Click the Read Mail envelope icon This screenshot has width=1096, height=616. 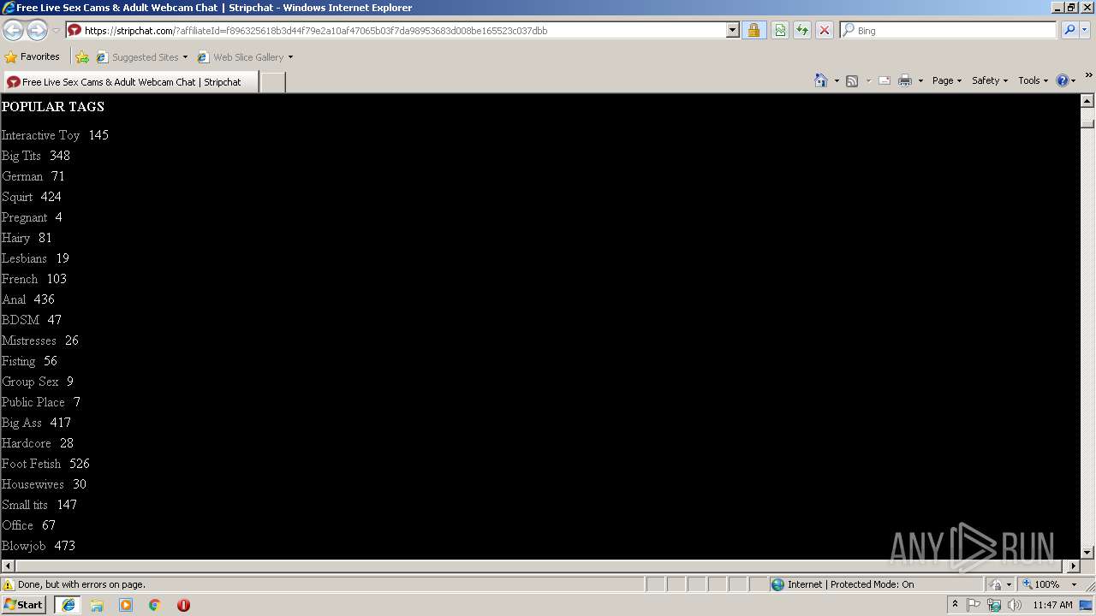tap(885, 80)
